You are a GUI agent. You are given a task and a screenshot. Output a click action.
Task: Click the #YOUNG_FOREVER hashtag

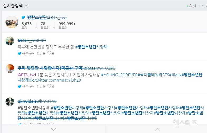[x=119, y=75]
